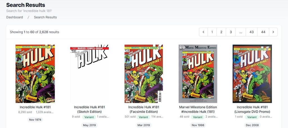288x128 pixels.
Task: Open Facsimile Edition cover thumbnail
Action: [x=144, y=74]
